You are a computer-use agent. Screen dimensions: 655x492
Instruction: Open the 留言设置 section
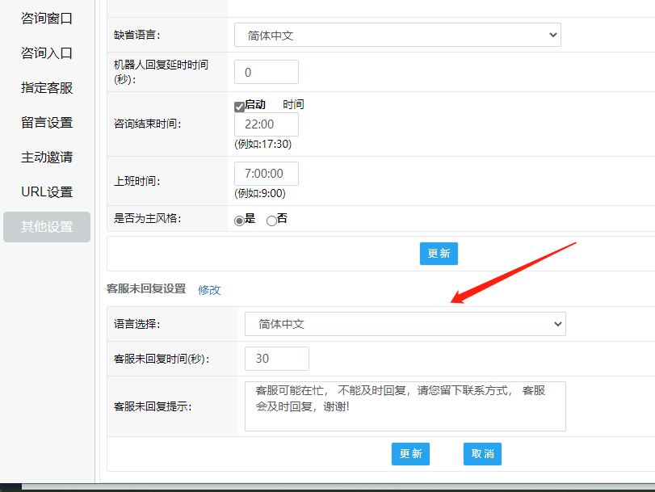point(47,123)
